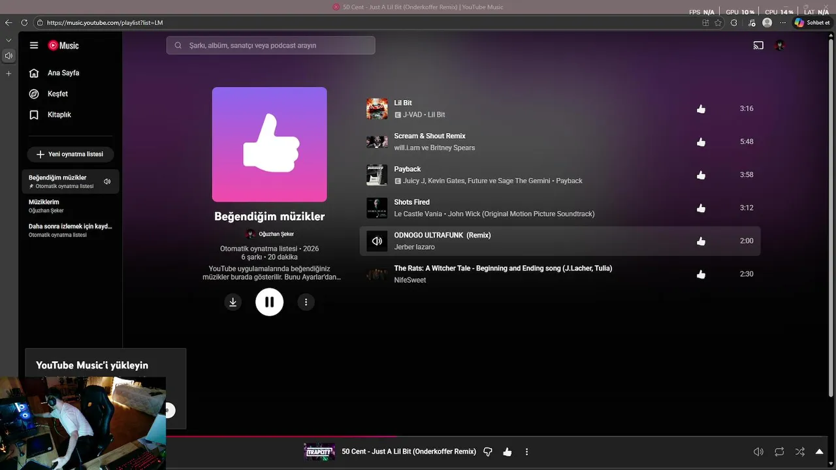Click Payback track thumbnail

(377, 175)
